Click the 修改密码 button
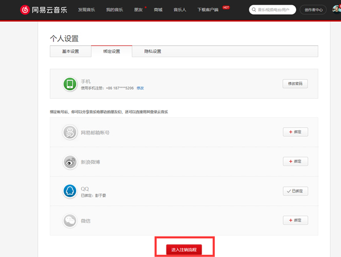 [x=295, y=84]
